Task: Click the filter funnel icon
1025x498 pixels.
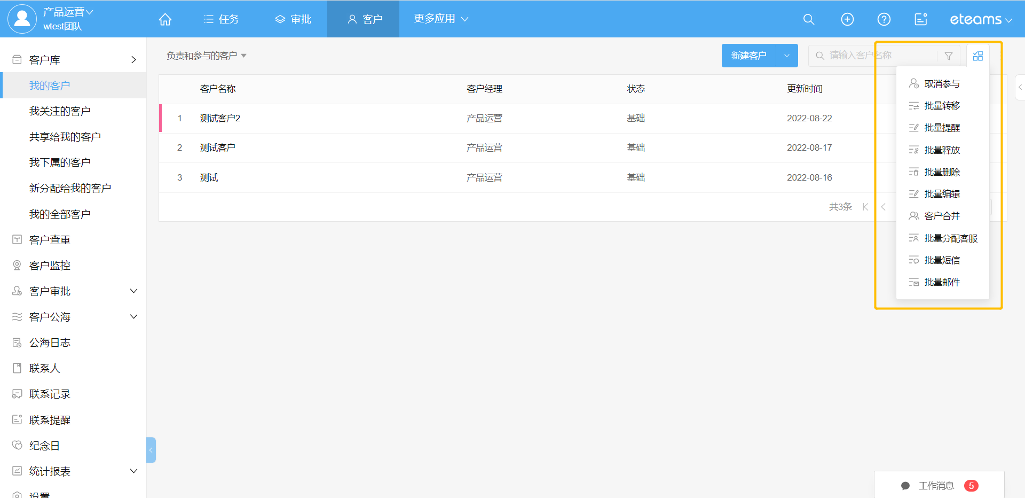Action: [x=948, y=56]
